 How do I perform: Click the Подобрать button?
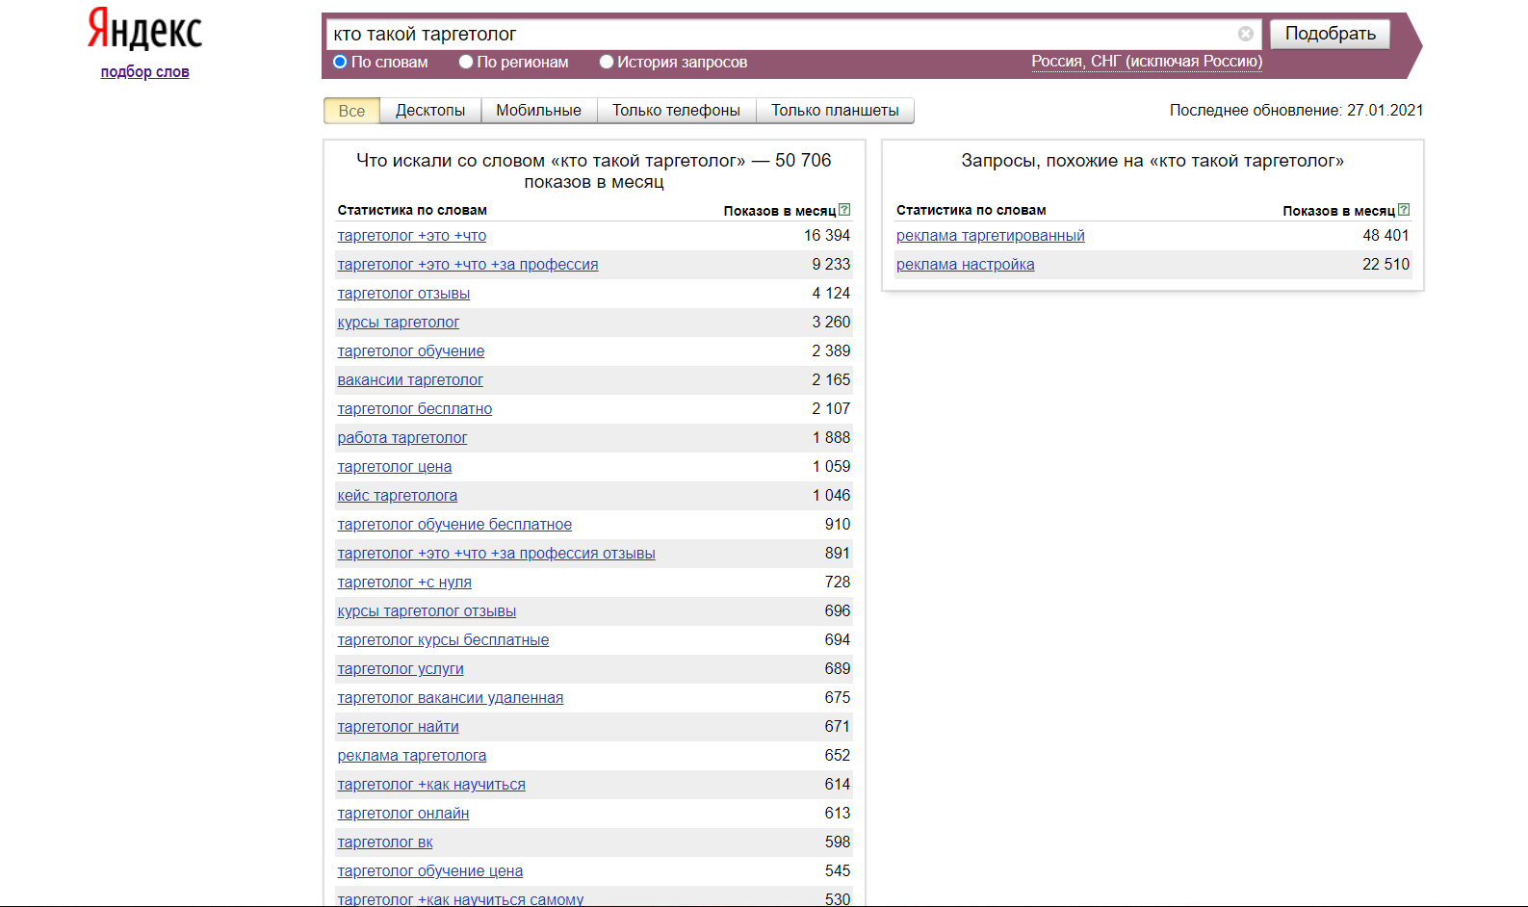point(1330,34)
